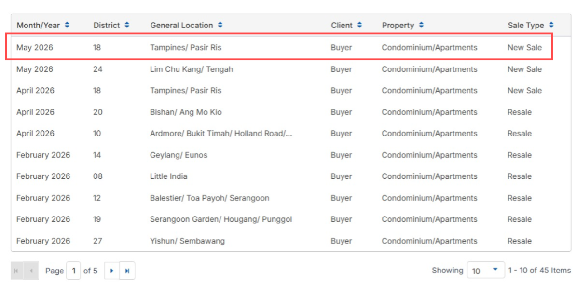Sort by Month/Year column arrows
The image size is (577, 285).
point(67,25)
